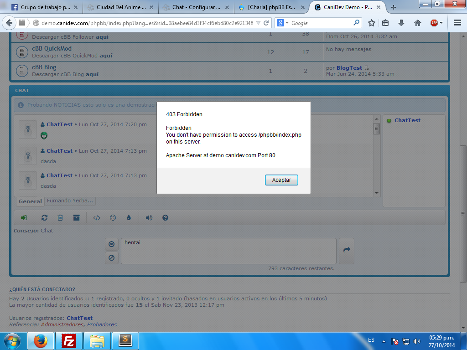Click the Firefox bookmark star icon
The width and height of the screenshot is (467, 350).
[372, 23]
